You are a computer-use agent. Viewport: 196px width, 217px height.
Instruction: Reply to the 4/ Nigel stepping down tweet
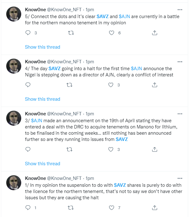[x=28, y=85]
